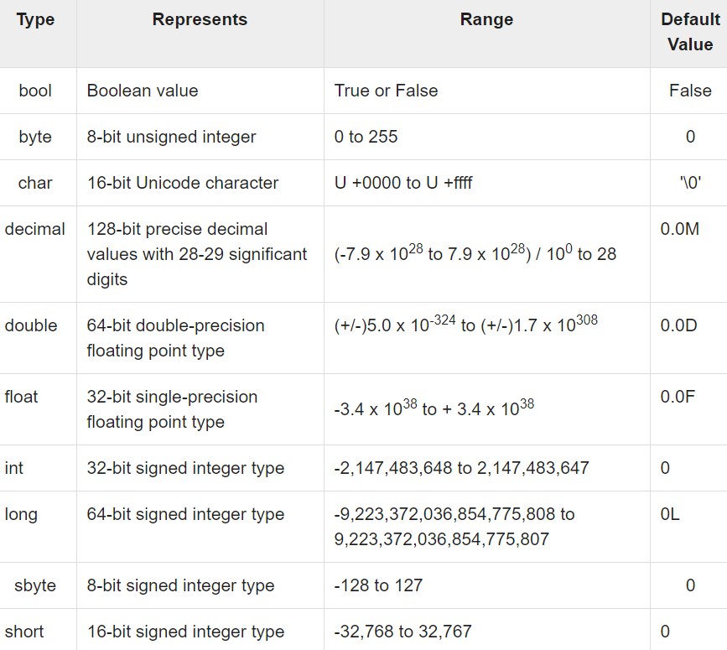Click the short type cell
727x650 pixels.
(24, 632)
